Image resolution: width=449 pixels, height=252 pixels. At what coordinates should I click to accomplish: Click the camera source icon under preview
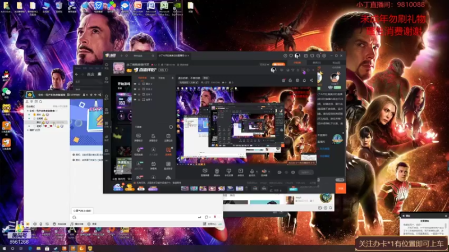[x=217, y=172]
